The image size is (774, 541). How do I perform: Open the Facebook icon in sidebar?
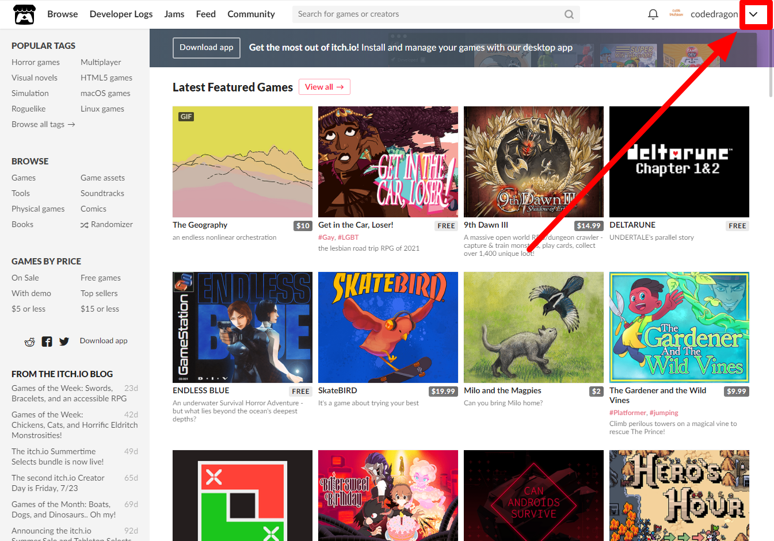pyautogui.click(x=47, y=342)
